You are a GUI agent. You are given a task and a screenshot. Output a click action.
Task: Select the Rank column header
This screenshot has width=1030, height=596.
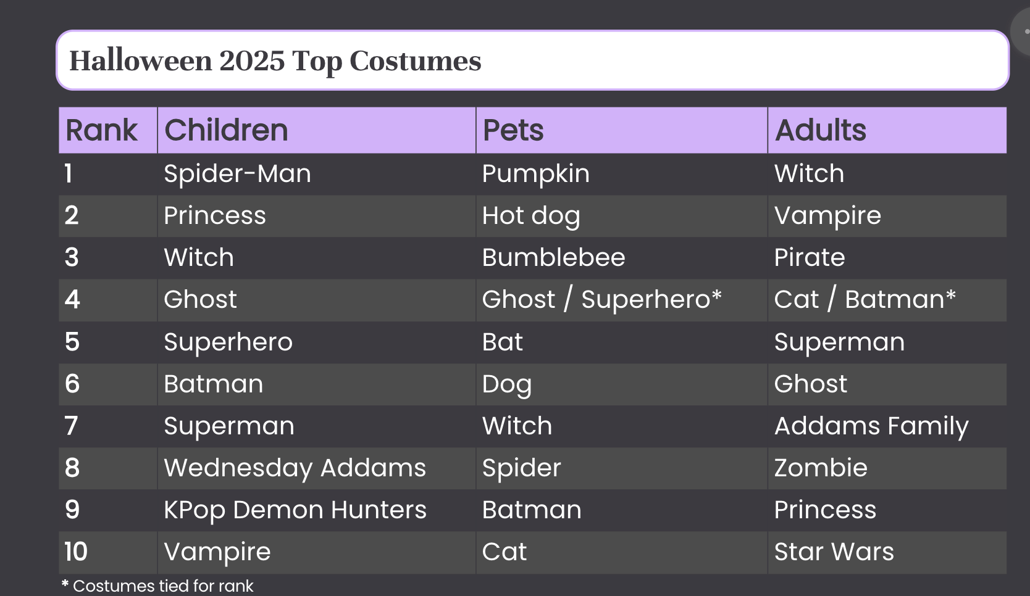[108, 130]
